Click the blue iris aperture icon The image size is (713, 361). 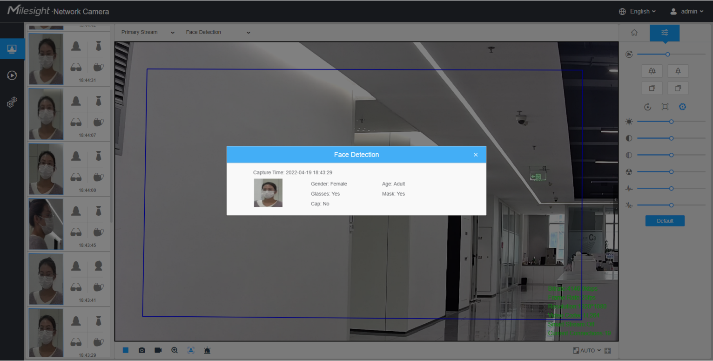(682, 107)
